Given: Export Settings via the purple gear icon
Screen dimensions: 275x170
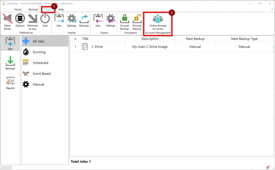Looking at the screenshot, I should [110, 21].
